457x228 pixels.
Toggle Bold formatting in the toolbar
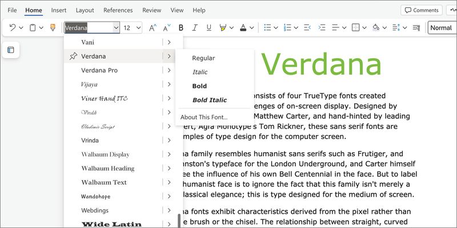tap(181, 27)
